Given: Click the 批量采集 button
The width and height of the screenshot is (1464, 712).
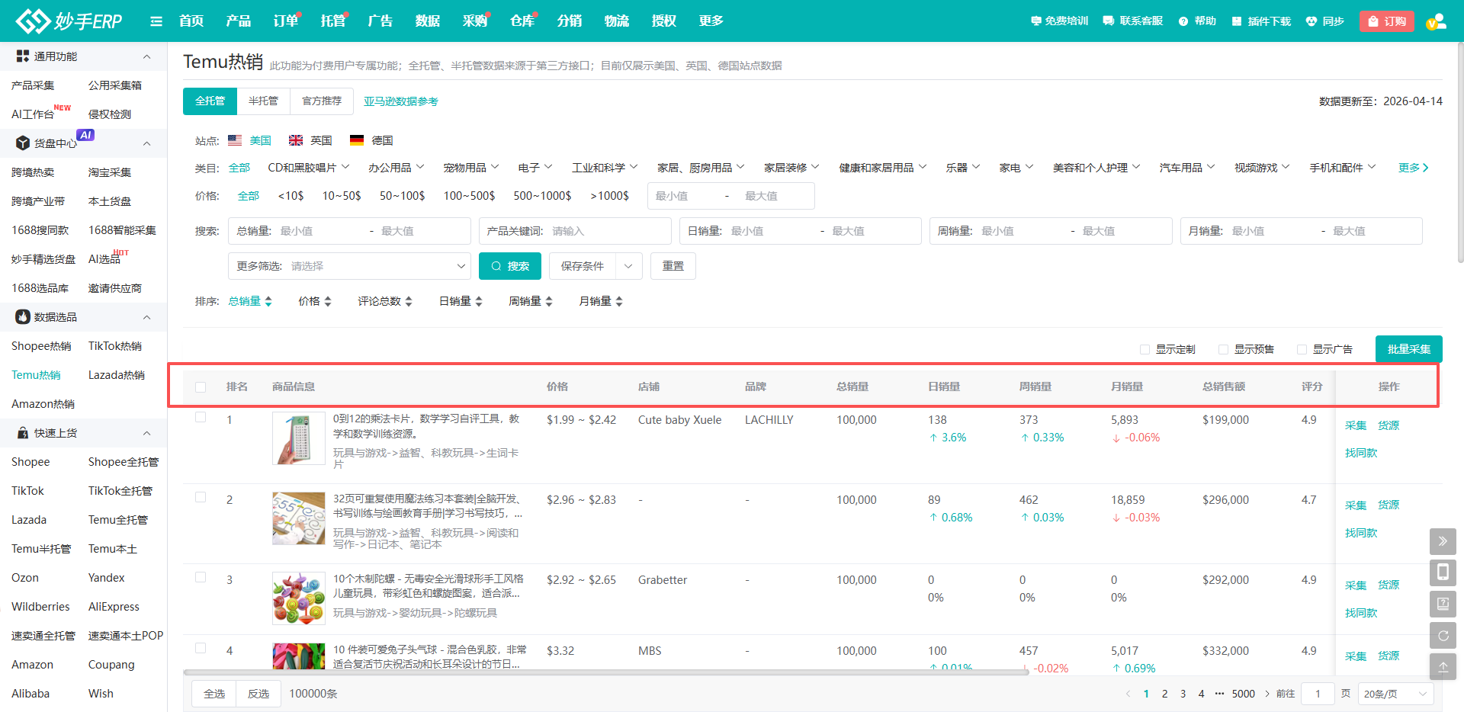Looking at the screenshot, I should click(1409, 349).
